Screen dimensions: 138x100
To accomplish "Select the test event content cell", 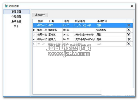I will (111, 44).
